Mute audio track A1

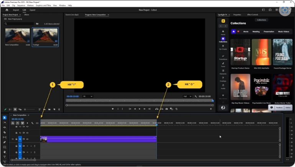(x=28, y=146)
